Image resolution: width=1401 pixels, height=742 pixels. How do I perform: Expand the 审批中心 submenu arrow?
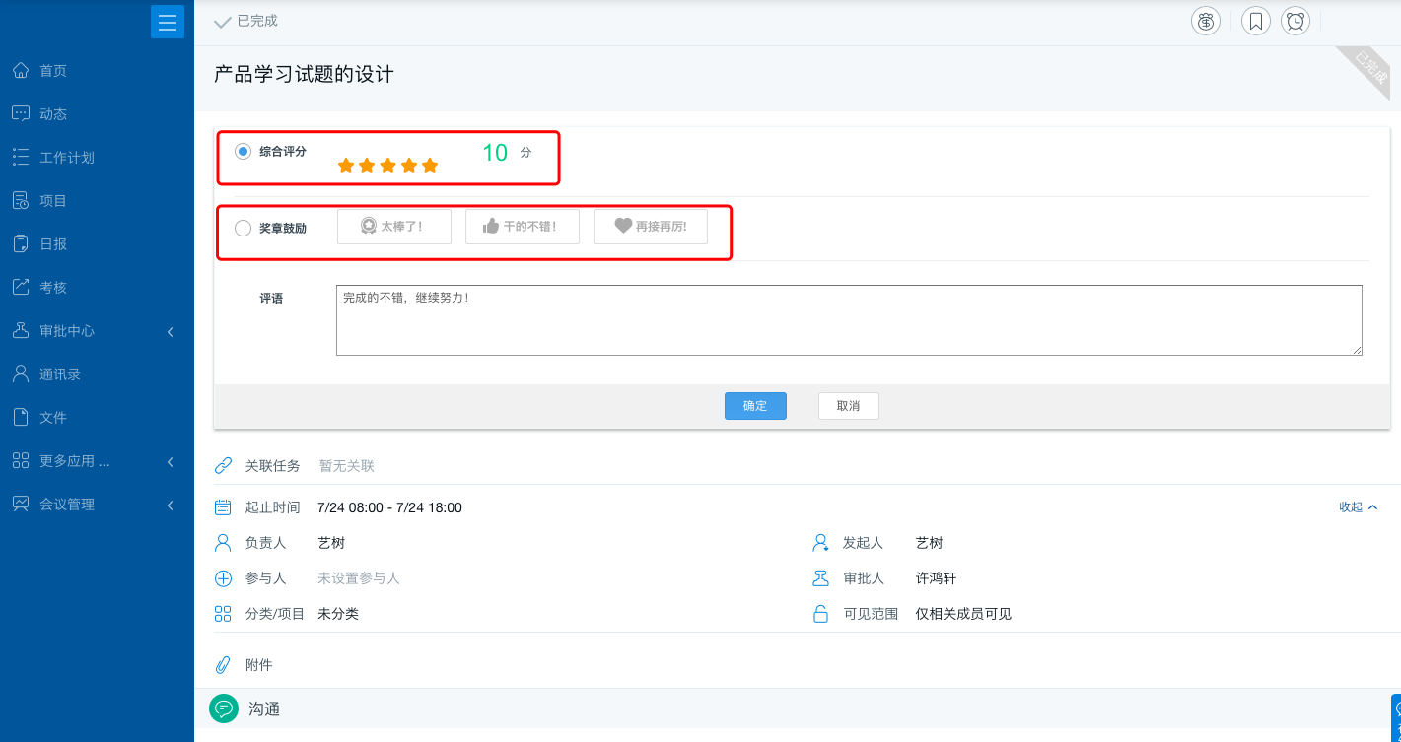(x=170, y=331)
